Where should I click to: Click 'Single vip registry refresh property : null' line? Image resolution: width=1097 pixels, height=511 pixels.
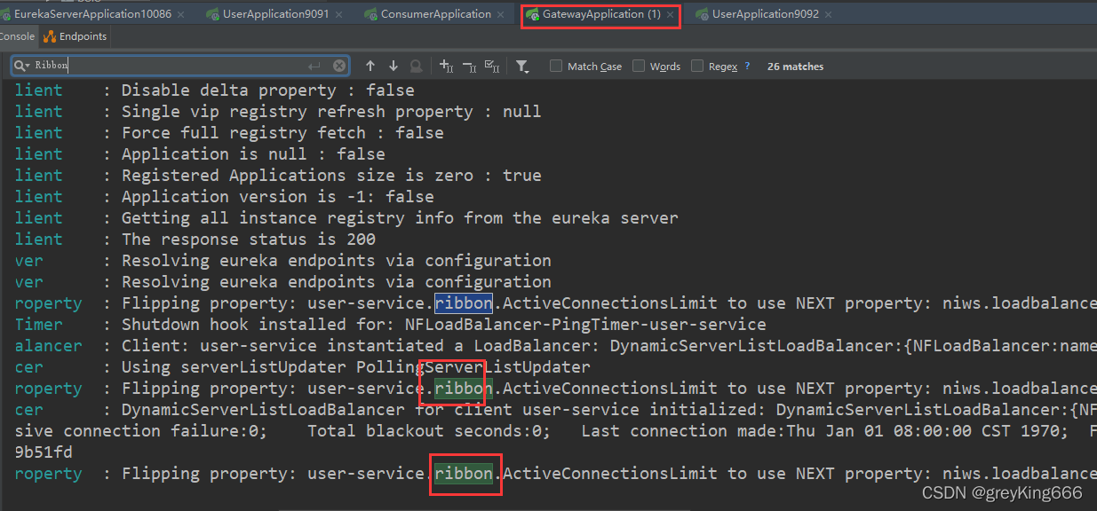tap(331, 111)
